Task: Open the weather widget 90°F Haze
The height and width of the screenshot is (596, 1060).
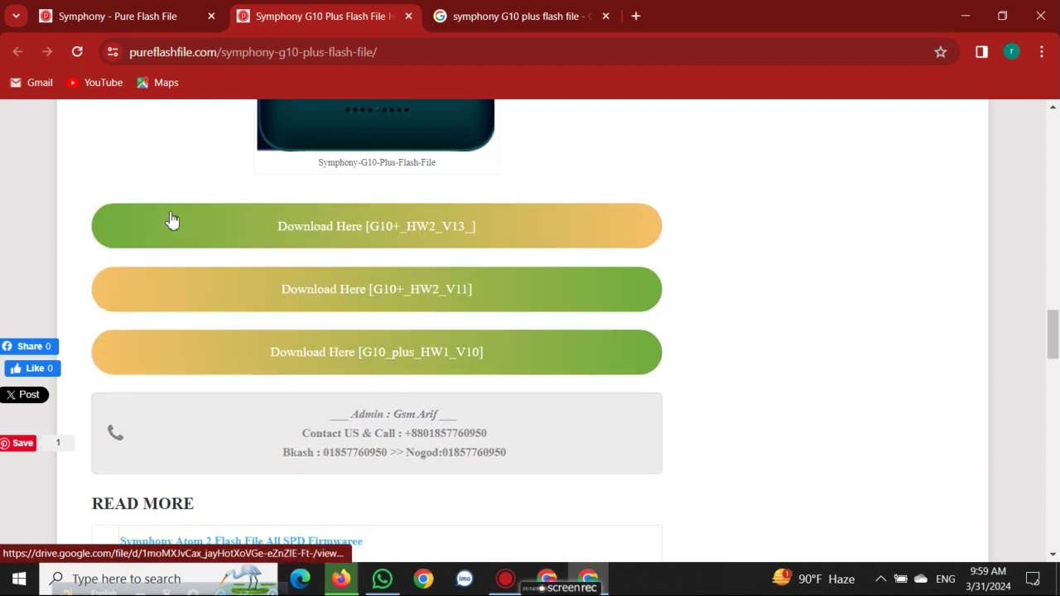Action: coord(813,579)
